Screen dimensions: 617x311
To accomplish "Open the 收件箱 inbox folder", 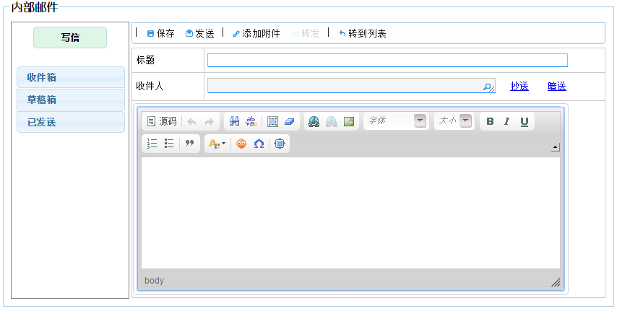I will pos(71,77).
